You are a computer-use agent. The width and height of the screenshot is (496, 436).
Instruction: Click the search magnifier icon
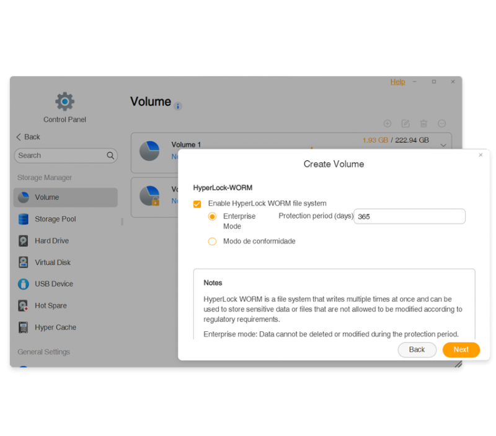(x=110, y=155)
